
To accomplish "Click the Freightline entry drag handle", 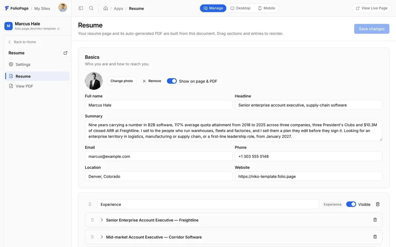I will click(92, 220).
